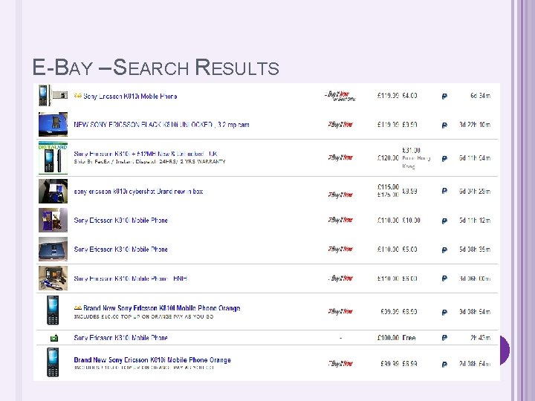Click Buy It Now badge for the K810i + 512MB listing
Viewport: 535px width, 401px height.
(x=340, y=157)
